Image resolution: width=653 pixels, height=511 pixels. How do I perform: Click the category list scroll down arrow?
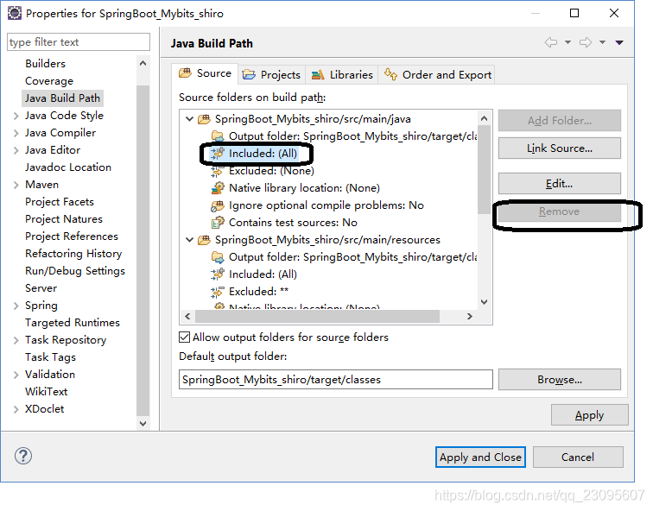tap(143, 424)
